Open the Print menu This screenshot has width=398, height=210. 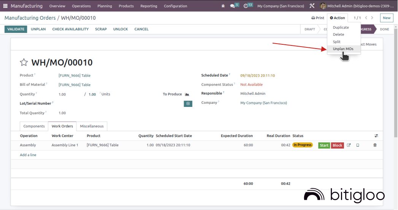318,18
